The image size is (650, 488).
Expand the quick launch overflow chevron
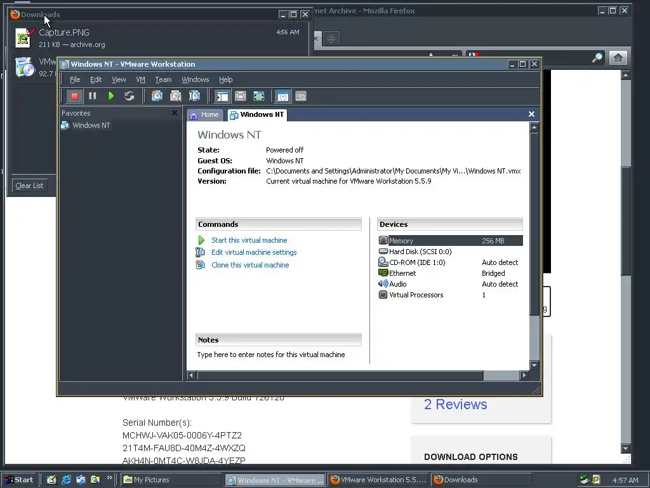[109, 478]
